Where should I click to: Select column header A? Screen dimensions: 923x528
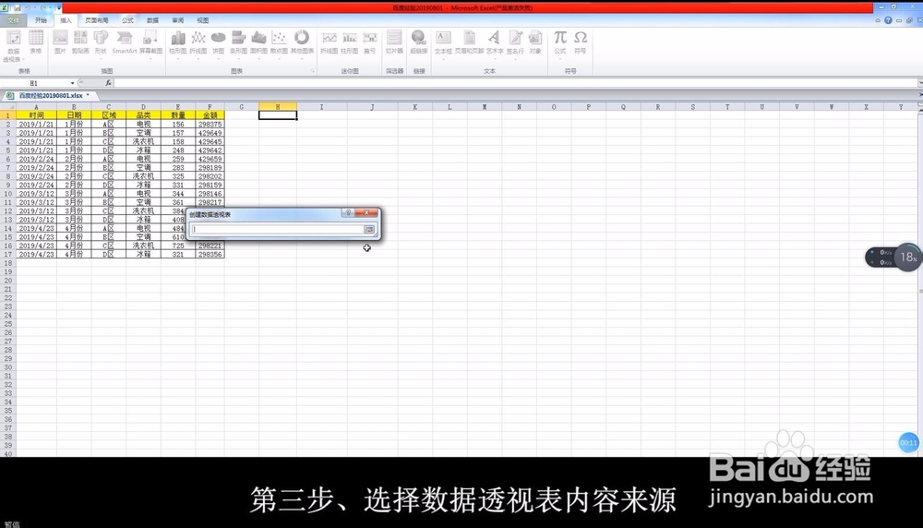tap(36, 107)
